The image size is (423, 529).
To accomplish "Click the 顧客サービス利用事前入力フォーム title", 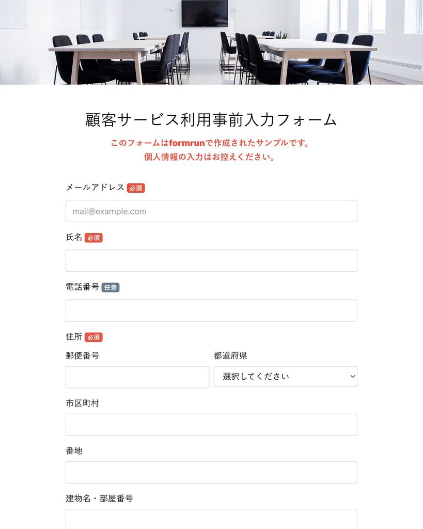I will (211, 120).
